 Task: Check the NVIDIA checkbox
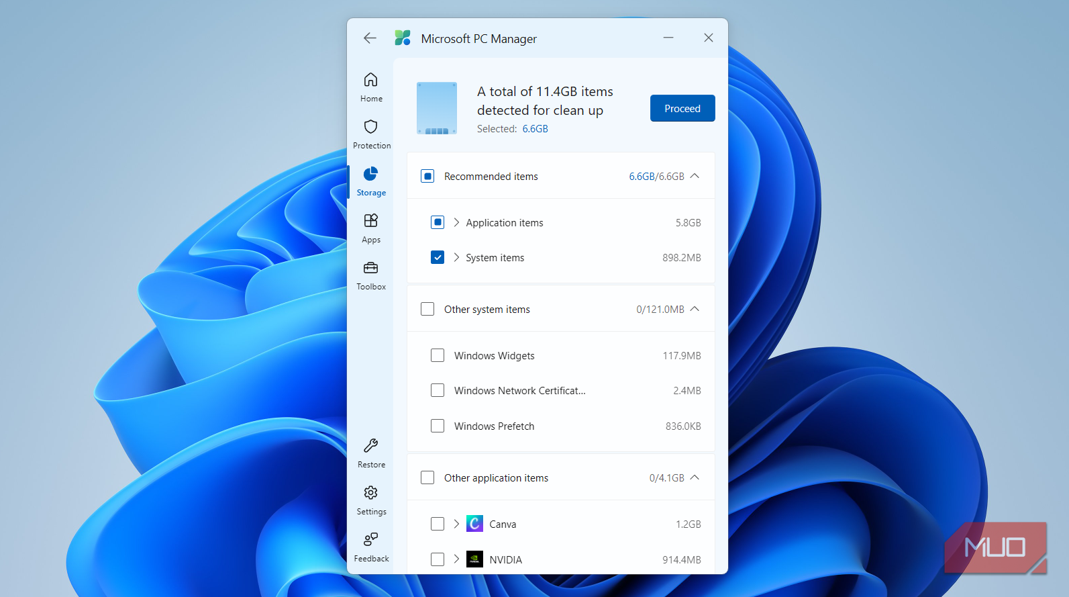(x=438, y=559)
